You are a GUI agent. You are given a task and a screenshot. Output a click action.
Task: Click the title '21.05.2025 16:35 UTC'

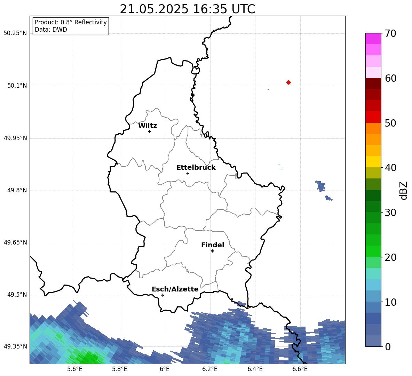(x=187, y=9)
